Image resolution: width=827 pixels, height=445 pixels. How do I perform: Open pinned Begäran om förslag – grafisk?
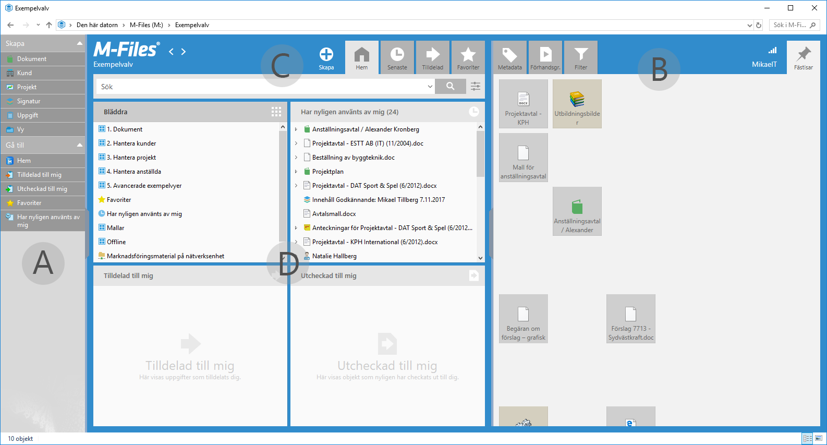coord(524,319)
